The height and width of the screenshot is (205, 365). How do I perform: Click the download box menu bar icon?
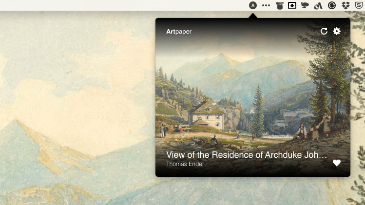tap(292, 5)
